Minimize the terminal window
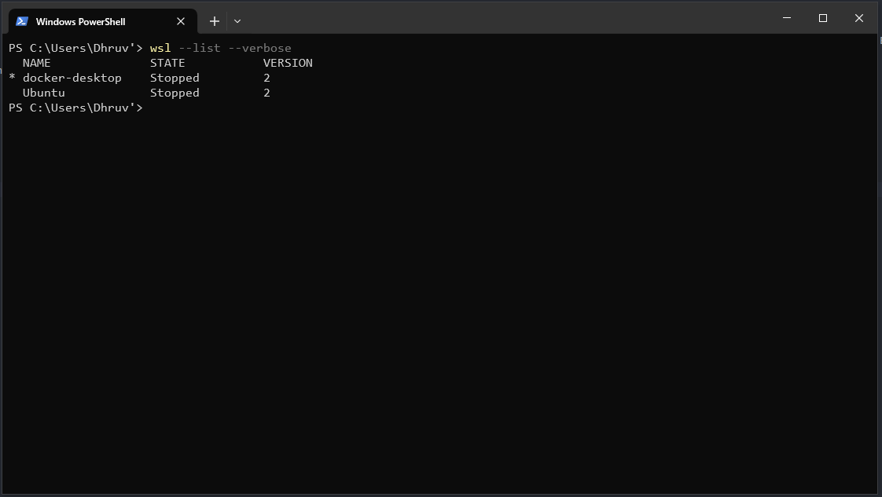The height and width of the screenshot is (497, 882). (787, 17)
